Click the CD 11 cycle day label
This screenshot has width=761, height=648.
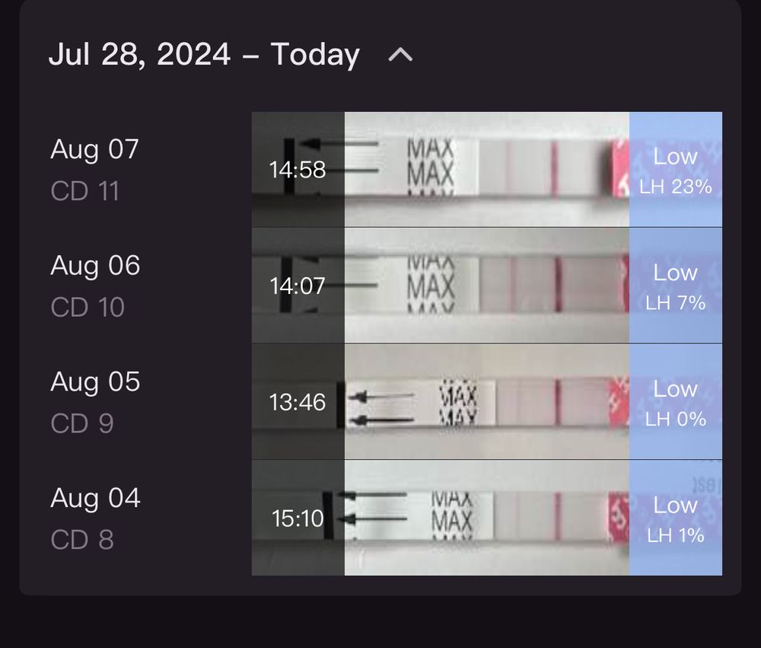[x=85, y=191]
